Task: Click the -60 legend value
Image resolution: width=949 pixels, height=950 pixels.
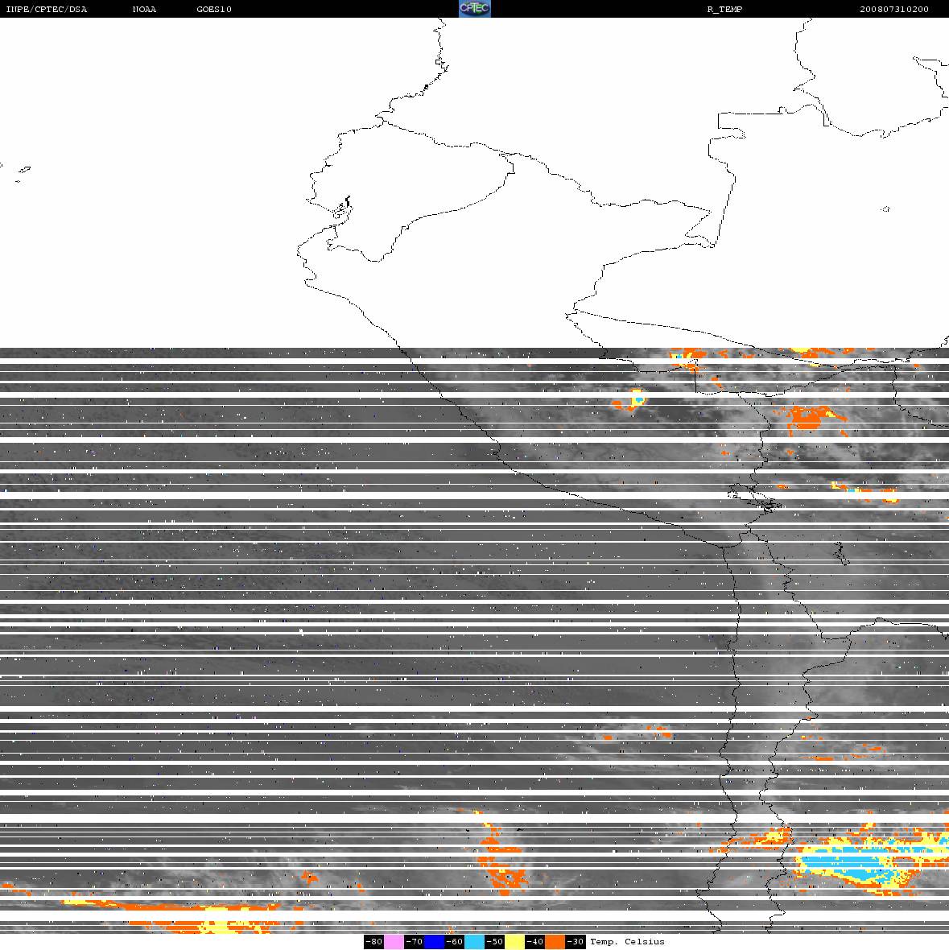Action: (x=454, y=941)
